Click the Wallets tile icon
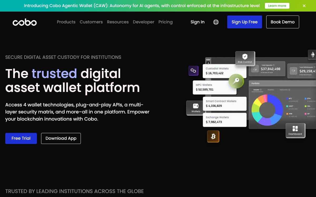Screen dimensions: 316x197 (x=196, y=106)
